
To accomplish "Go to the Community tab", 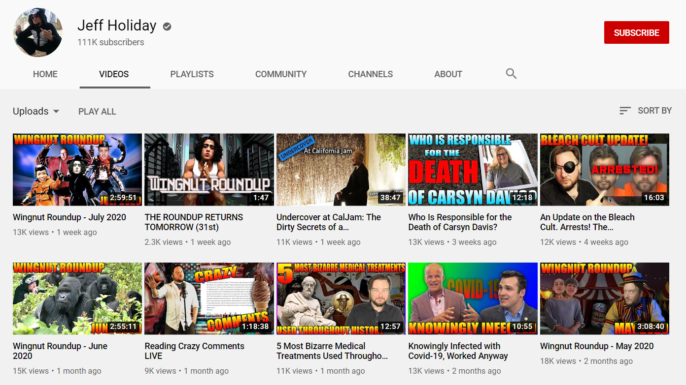I will tap(281, 74).
